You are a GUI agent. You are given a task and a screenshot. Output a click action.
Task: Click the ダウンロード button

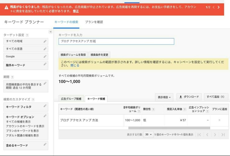[x=189, y=97]
